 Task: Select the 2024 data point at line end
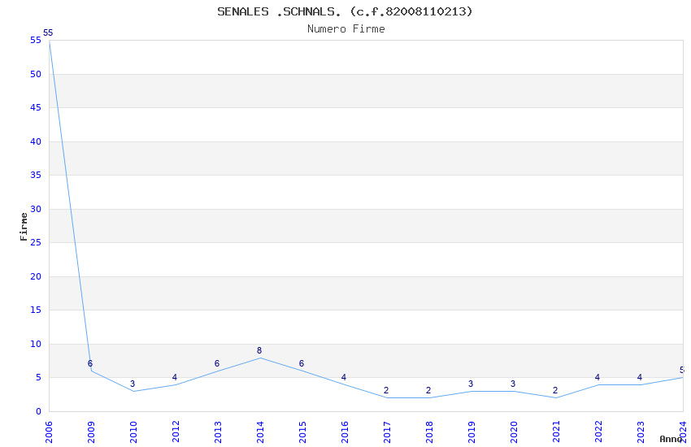[682, 377]
